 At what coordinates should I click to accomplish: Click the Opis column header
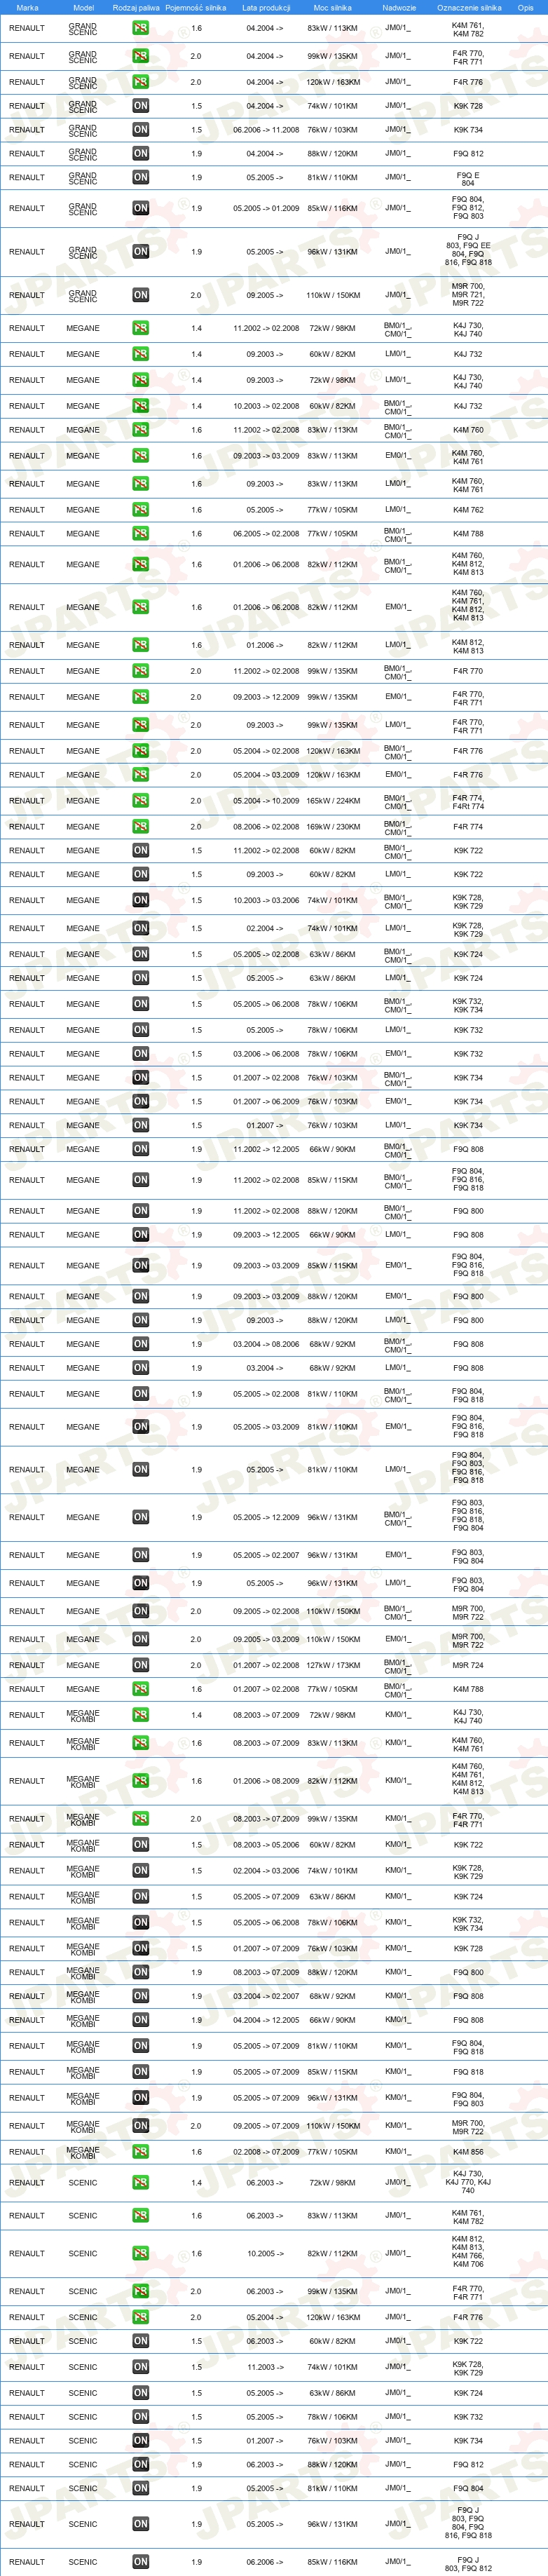525,7
